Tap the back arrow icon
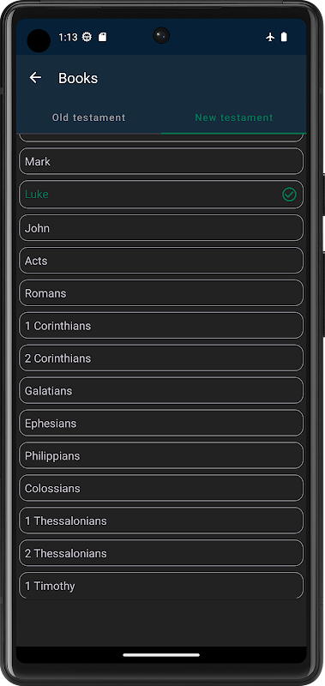 pos(35,78)
